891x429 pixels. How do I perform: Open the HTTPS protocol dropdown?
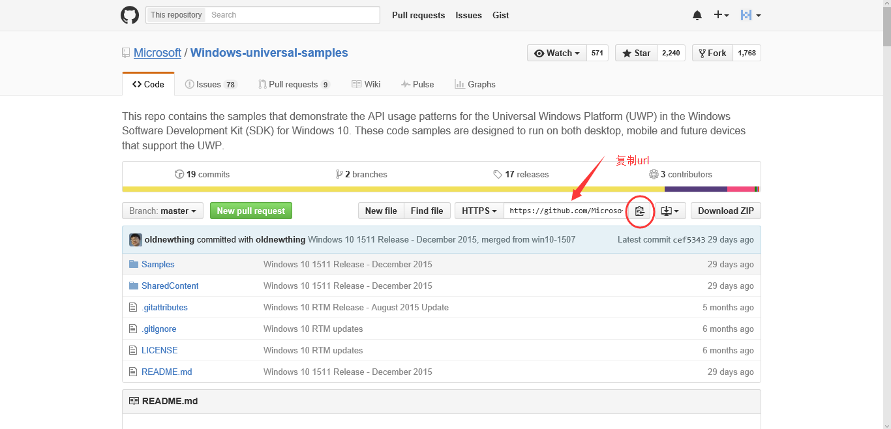click(x=479, y=211)
